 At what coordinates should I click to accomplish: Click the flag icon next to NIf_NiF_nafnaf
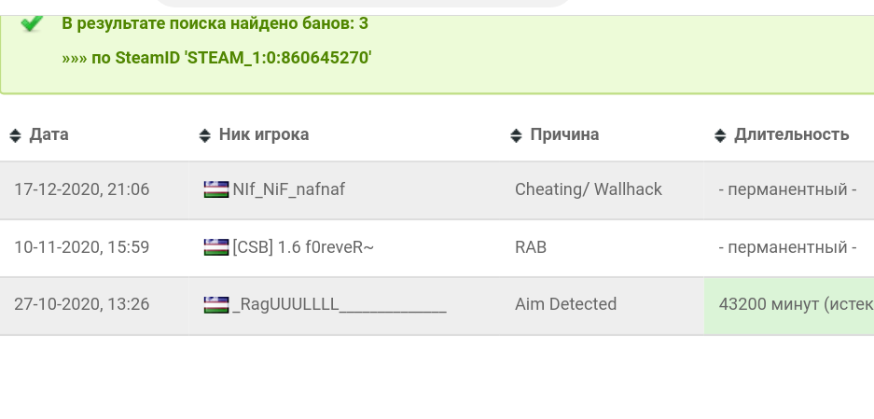click(x=216, y=189)
